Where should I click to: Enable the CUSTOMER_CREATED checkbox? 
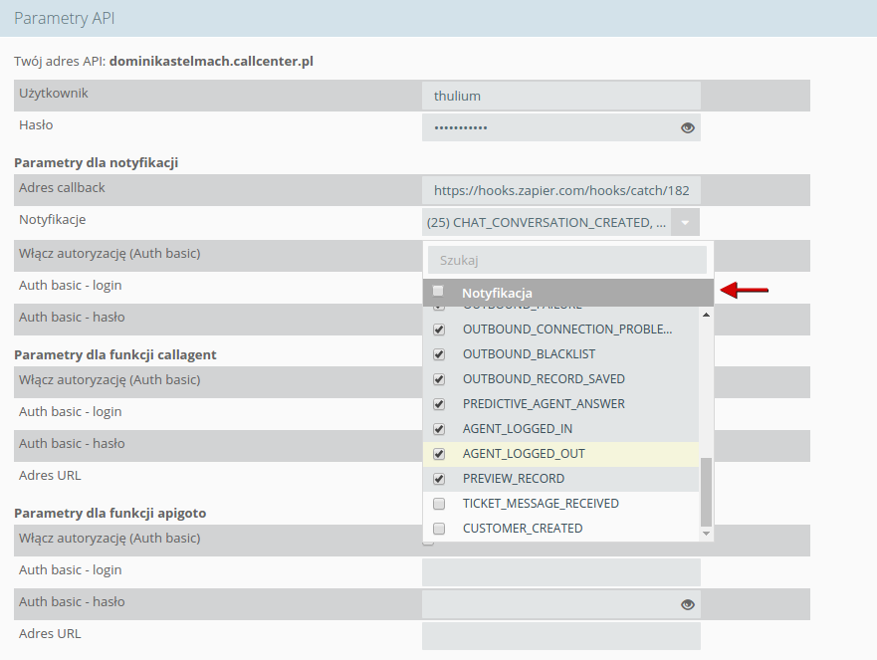point(439,529)
